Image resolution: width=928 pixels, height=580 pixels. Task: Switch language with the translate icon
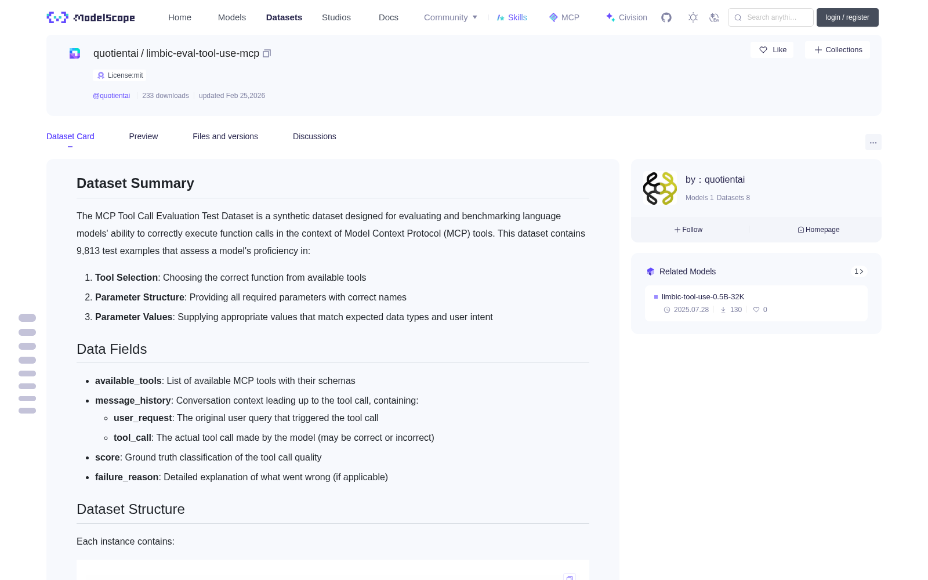tap(714, 17)
